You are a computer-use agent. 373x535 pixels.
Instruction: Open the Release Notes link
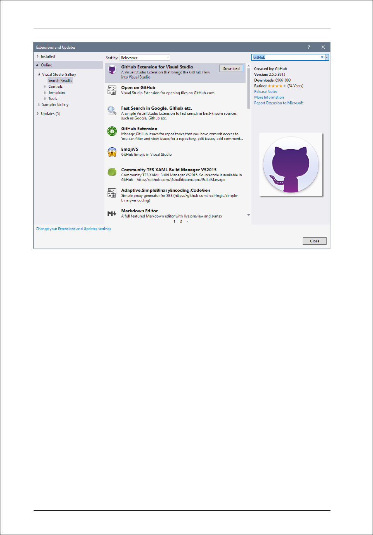(266, 92)
